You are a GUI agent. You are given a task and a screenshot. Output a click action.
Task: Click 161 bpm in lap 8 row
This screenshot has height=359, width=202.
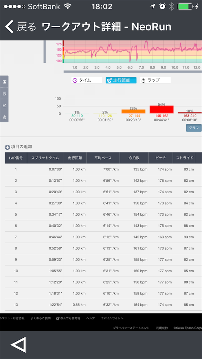pos(141,249)
